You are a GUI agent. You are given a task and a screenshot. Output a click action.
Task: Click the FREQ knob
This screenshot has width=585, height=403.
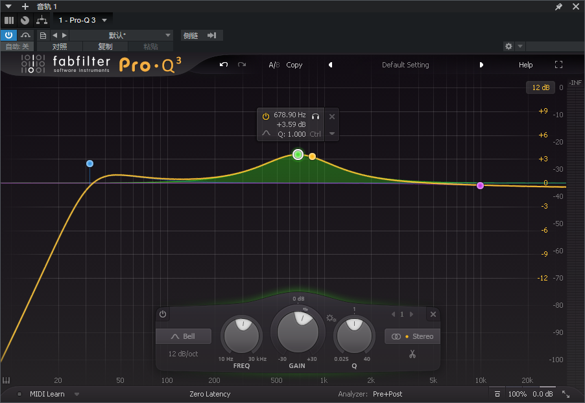pyautogui.click(x=241, y=336)
